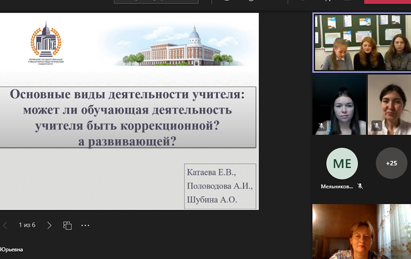
Task: Click muted mic icon on dark-haired woman's video
Action: 322,126
